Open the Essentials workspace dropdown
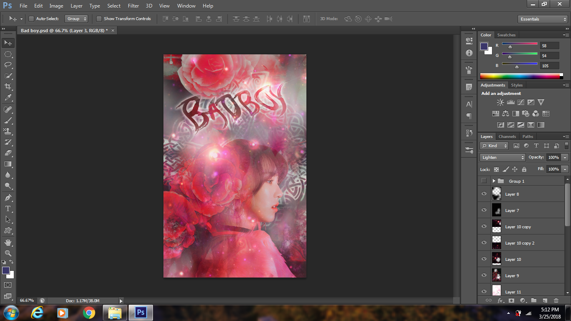Viewport: 571px width, 321px height. (x=542, y=19)
